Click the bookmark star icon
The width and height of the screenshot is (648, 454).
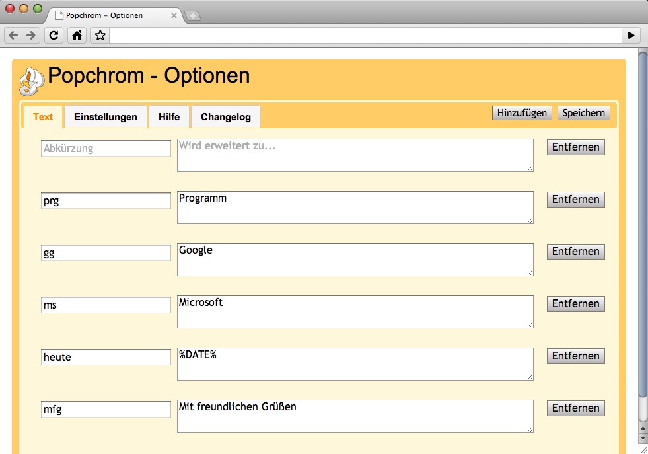(x=99, y=36)
